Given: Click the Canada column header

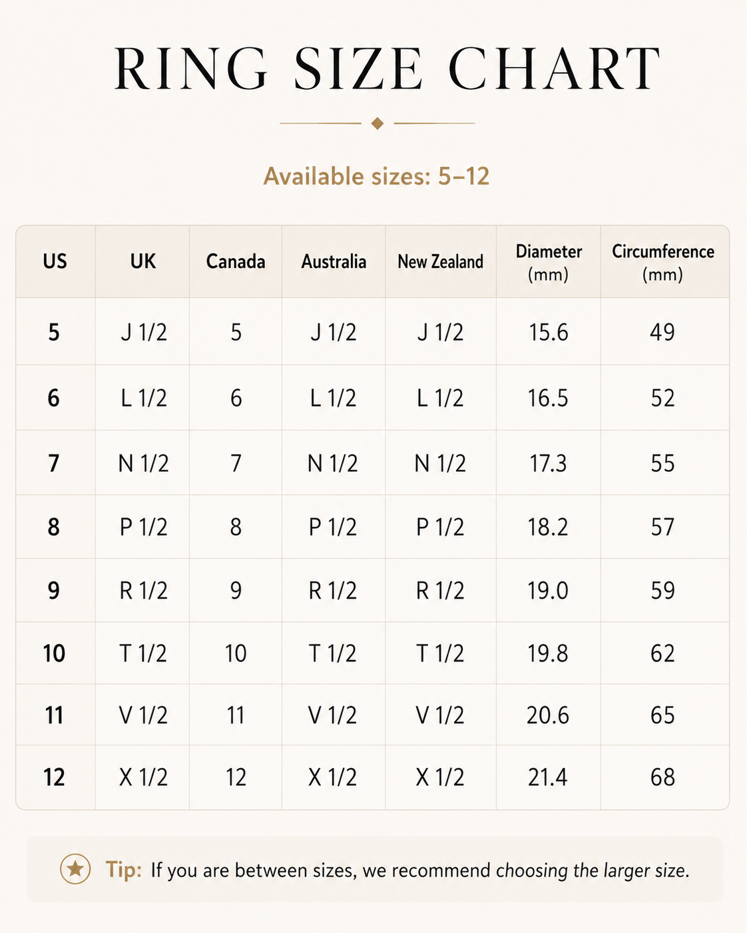Looking at the screenshot, I should (x=236, y=261).
